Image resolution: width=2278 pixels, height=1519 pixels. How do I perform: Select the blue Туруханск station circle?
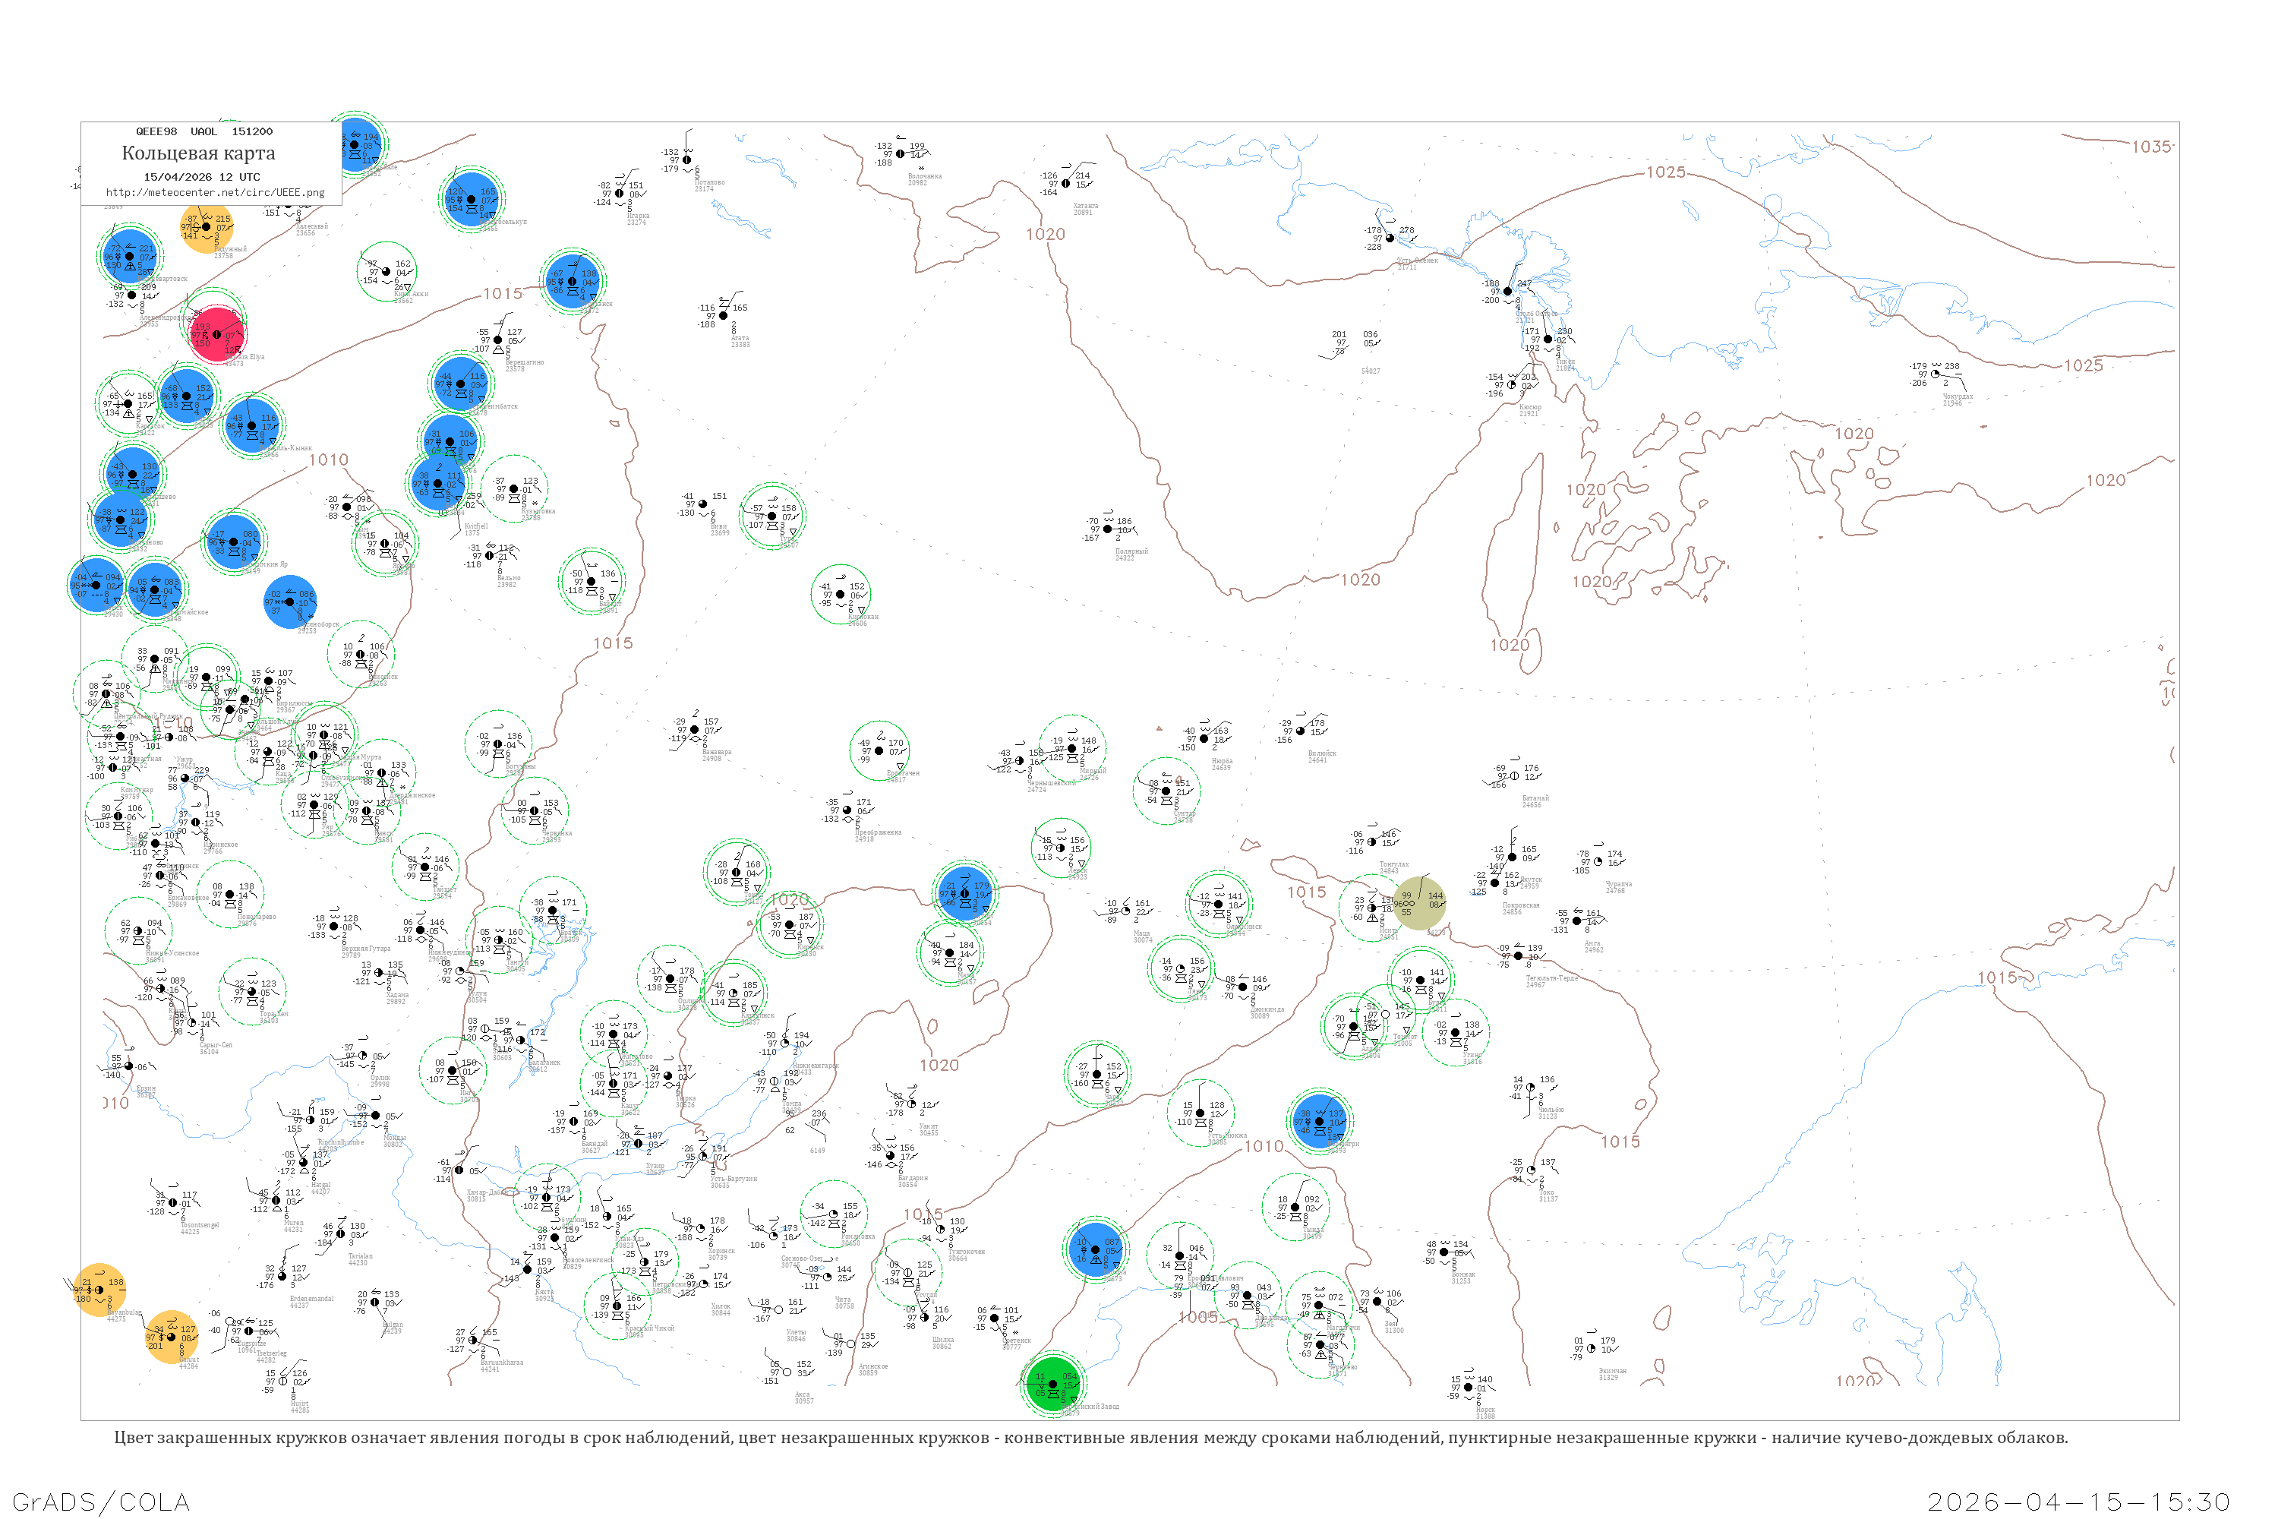pyautogui.click(x=573, y=281)
